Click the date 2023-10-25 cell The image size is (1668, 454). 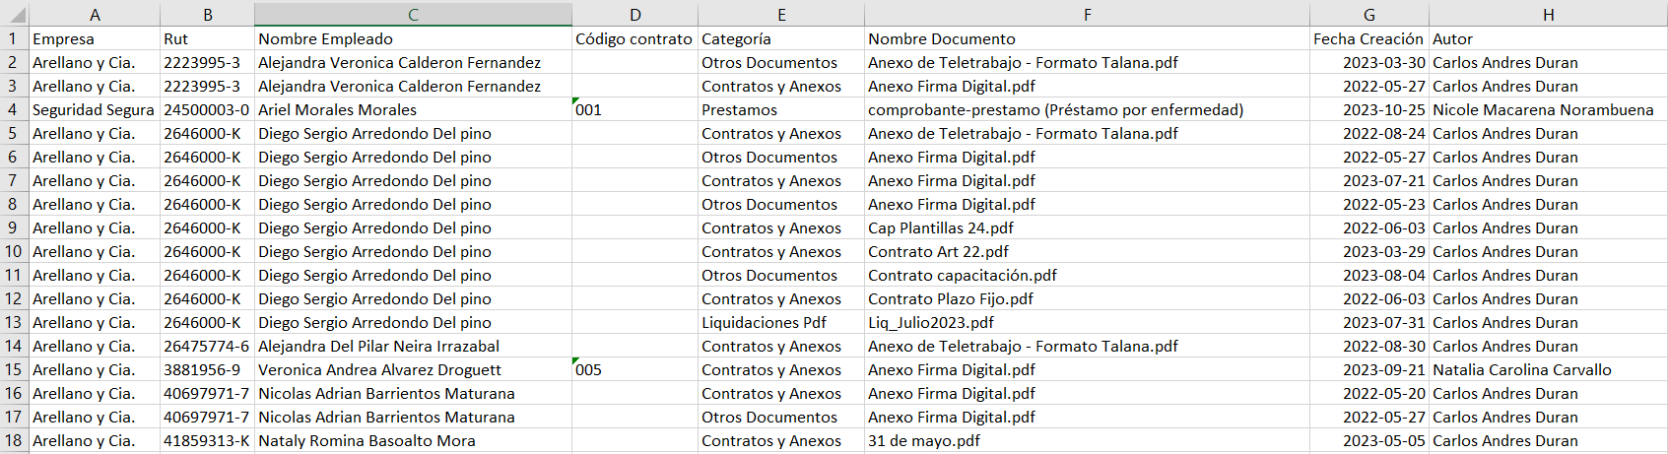click(1369, 109)
